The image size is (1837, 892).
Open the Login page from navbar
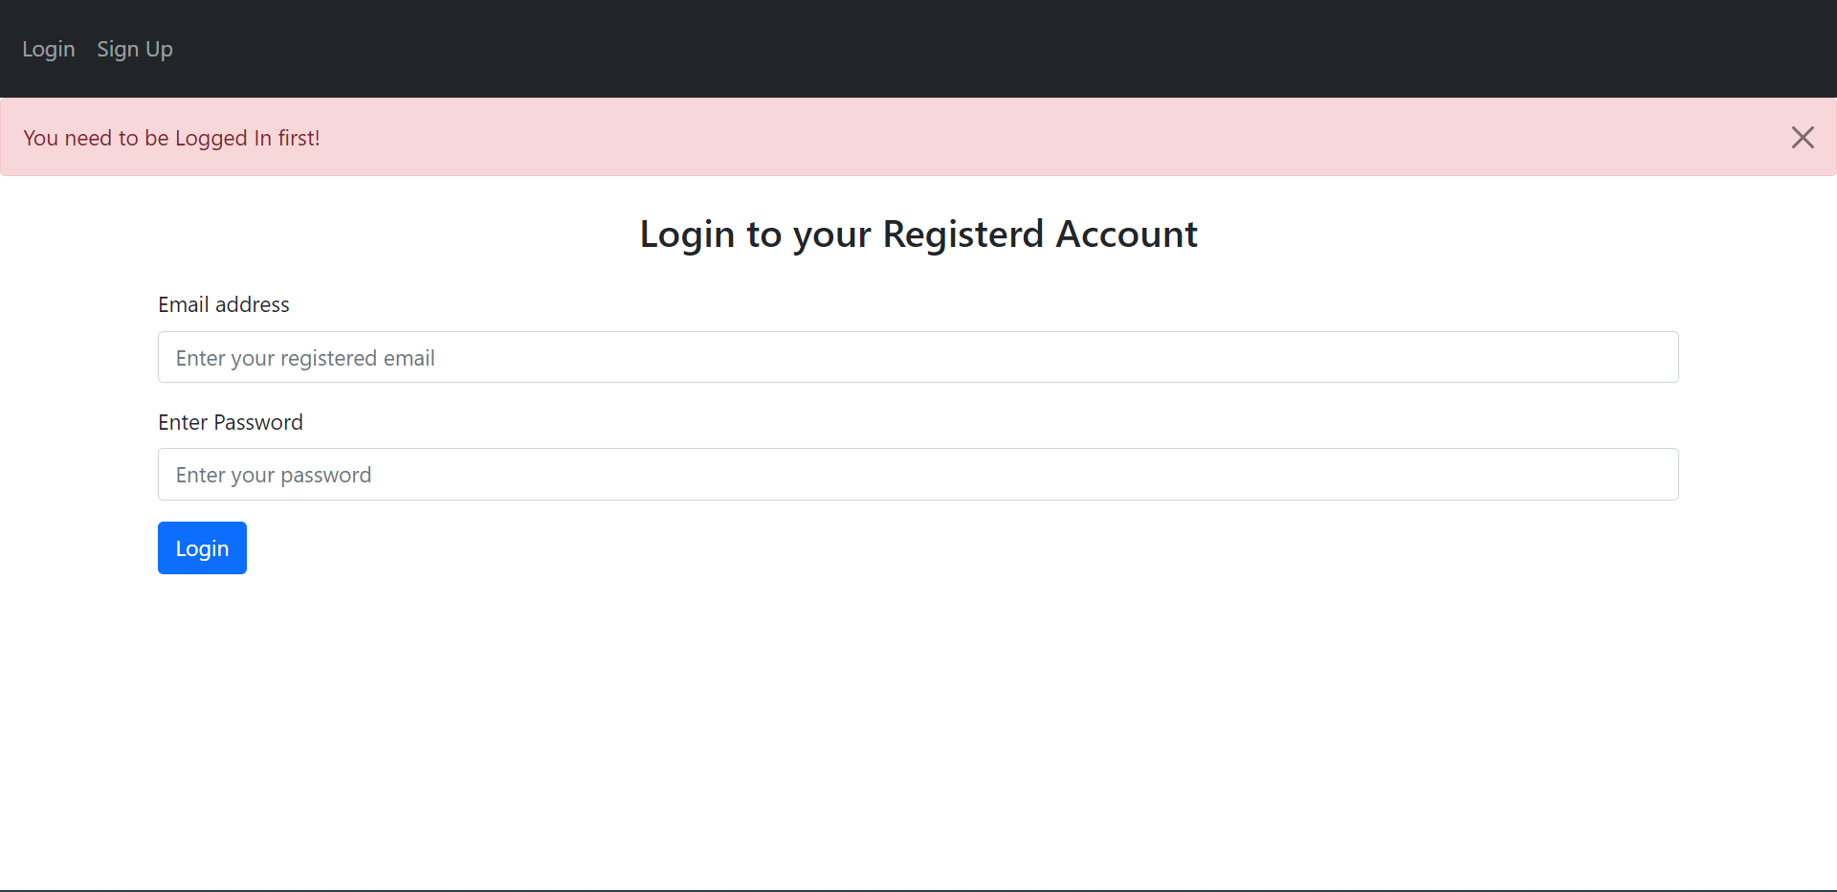pyautogui.click(x=49, y=49)
